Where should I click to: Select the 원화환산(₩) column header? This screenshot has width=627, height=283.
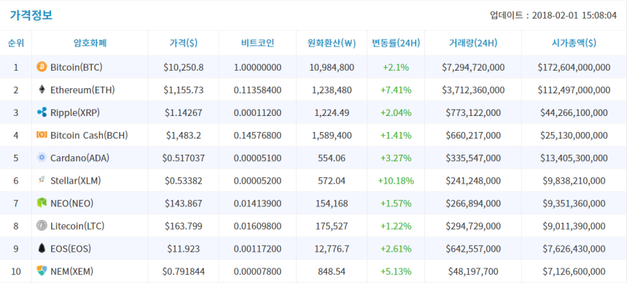(332, 43)
